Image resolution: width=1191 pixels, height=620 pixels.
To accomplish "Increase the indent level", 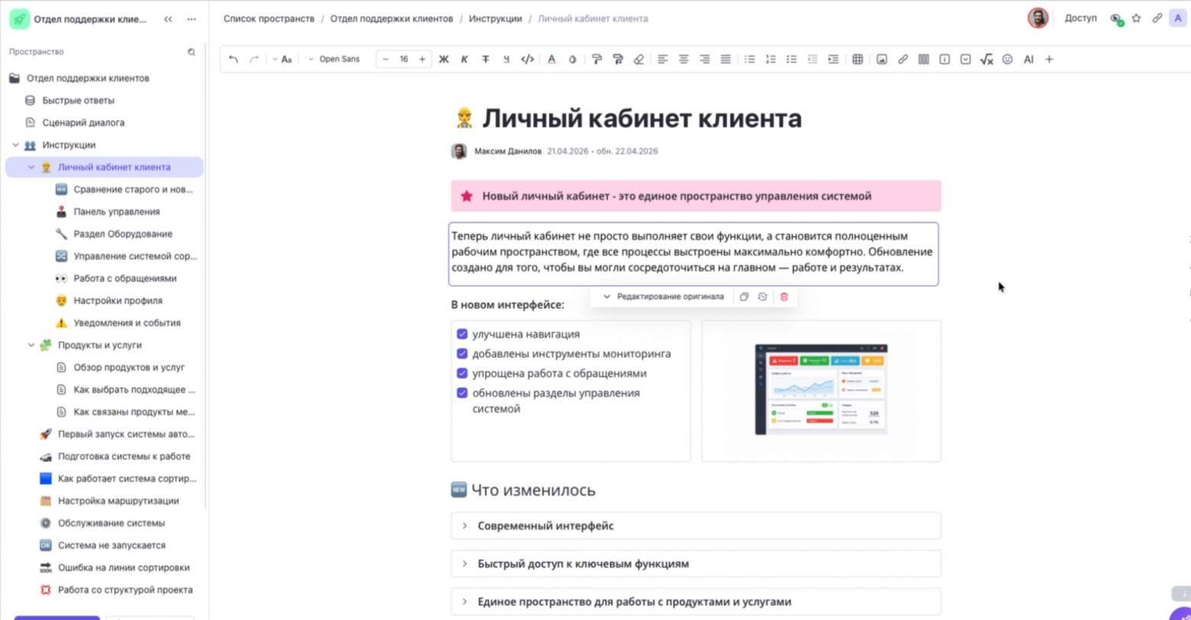I will point(834,59).
